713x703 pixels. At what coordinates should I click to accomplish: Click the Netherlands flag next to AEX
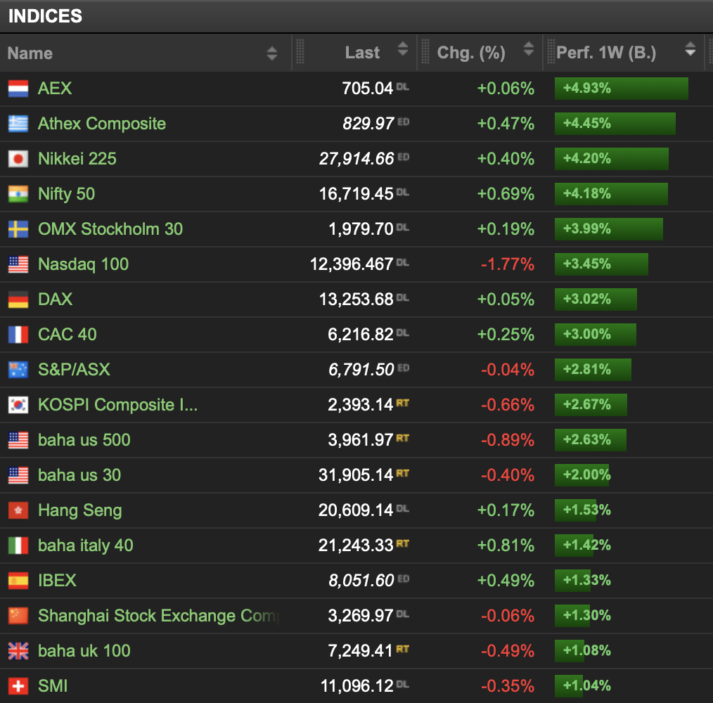click(18, 89)
